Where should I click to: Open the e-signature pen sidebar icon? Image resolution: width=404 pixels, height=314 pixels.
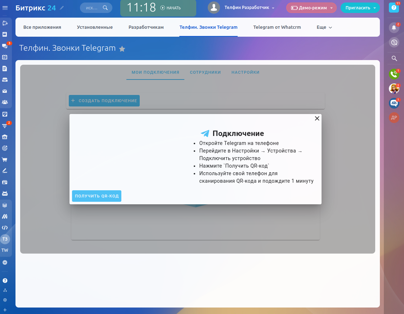click(x=5, y=171)
